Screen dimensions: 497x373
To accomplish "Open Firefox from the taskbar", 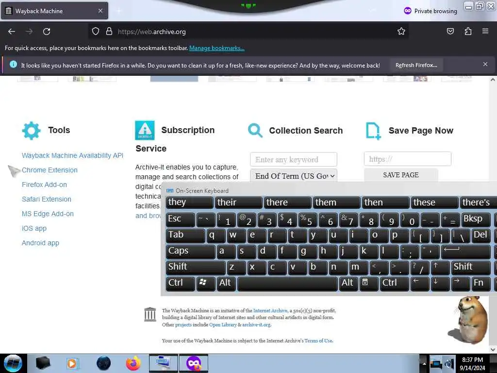I will (133, 363).
